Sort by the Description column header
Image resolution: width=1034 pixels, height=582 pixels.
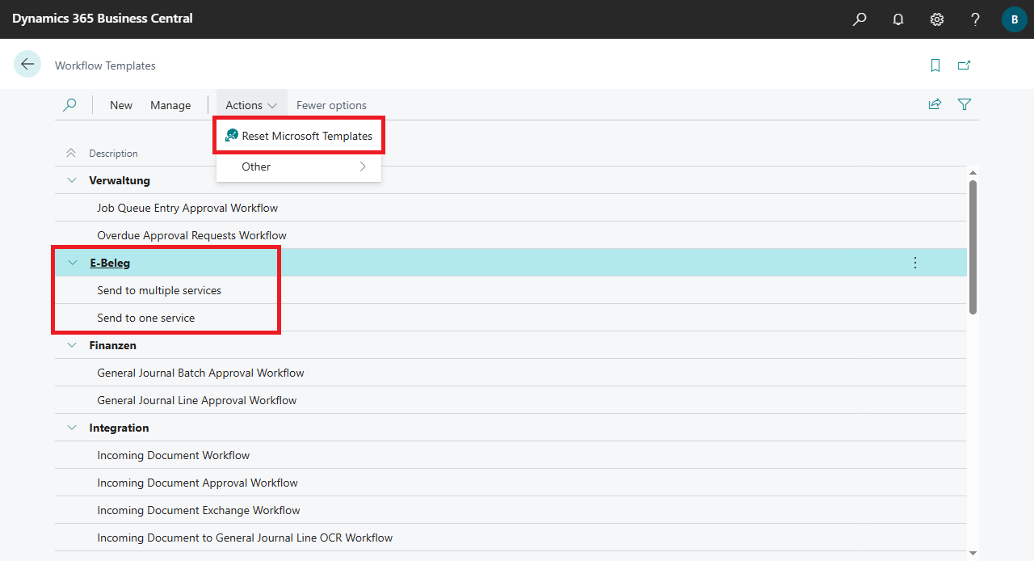pyautogui.click(x=113, y=153)
